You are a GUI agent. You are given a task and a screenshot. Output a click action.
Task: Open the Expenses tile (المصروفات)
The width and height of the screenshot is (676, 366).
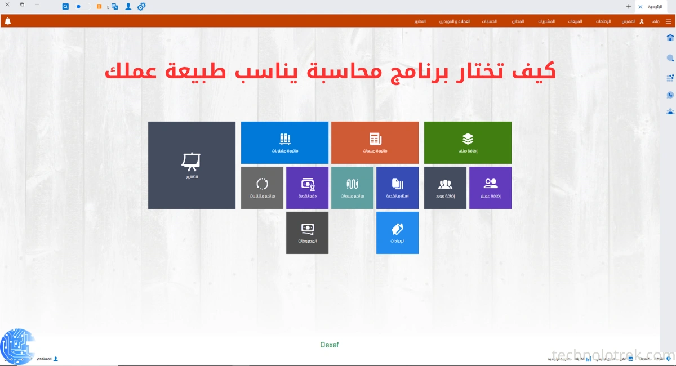[x=307, y=233]
